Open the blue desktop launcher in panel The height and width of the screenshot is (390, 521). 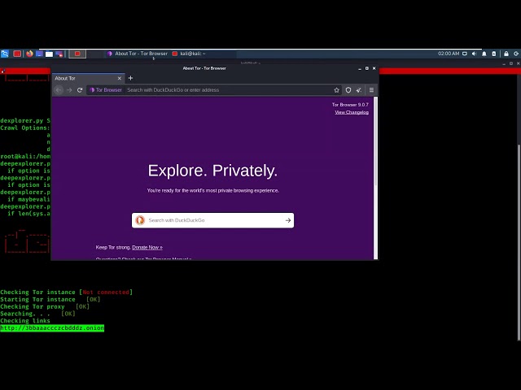[x=39, y=54]
